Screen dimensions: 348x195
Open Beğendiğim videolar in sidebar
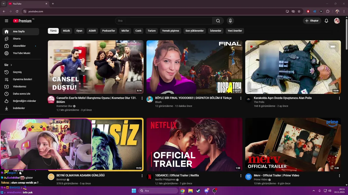[x=21, y=101]
